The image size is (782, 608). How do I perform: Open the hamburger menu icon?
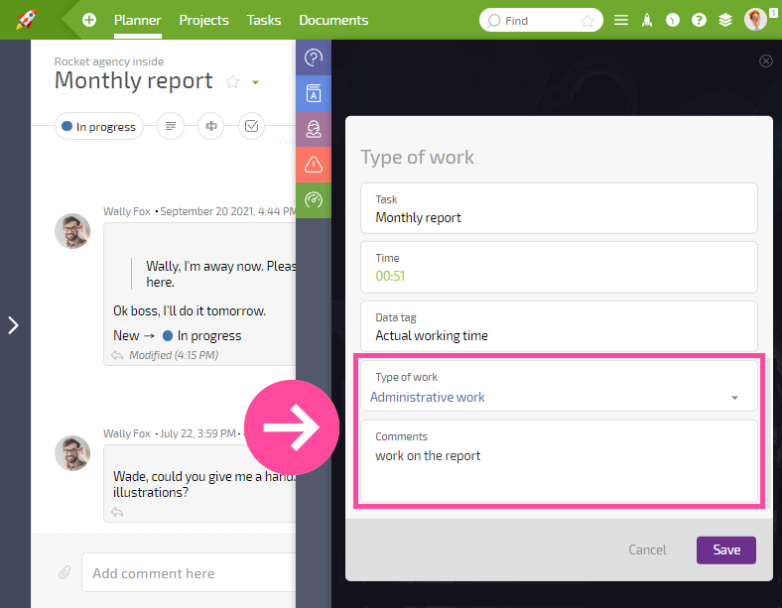(621, 20)
